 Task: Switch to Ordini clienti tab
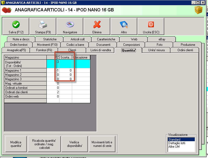pos(185,50)
